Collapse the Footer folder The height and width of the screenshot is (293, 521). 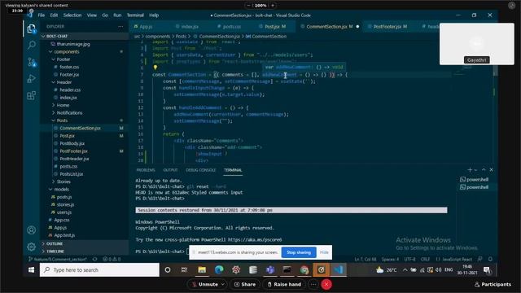point(63,59)
